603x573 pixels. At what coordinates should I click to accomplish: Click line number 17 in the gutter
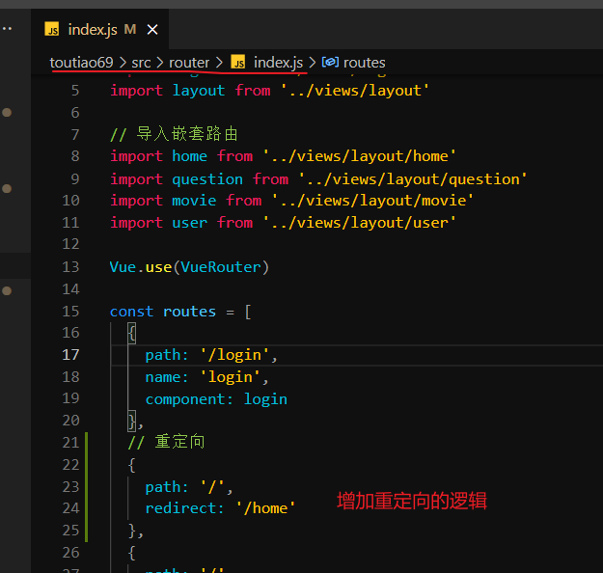(70, 355)
